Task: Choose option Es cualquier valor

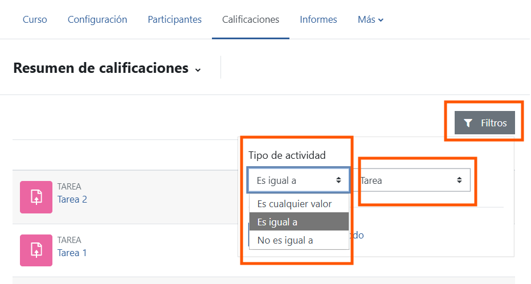Action: (299, 204)
